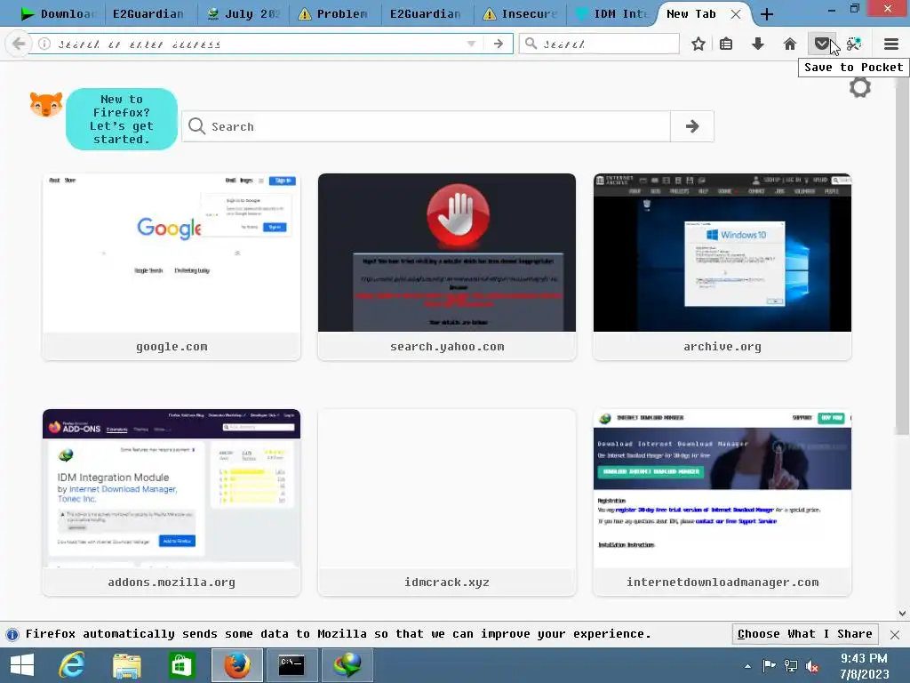Click Choose What I Share button
This screenshot has width=910, height=683.
805,633
